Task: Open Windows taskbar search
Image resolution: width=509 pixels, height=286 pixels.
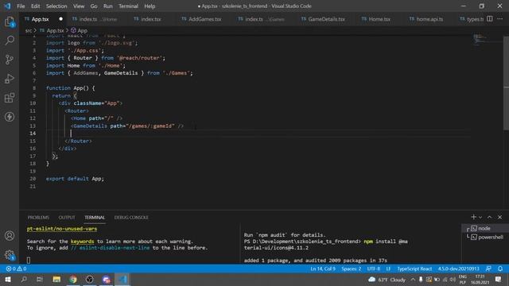Action: point(24,280)
